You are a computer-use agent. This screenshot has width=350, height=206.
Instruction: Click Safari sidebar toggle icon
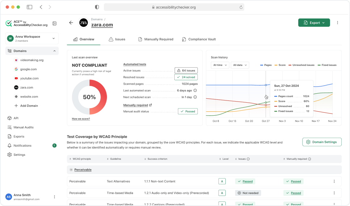pyautogui.click(x=29, y=7)
